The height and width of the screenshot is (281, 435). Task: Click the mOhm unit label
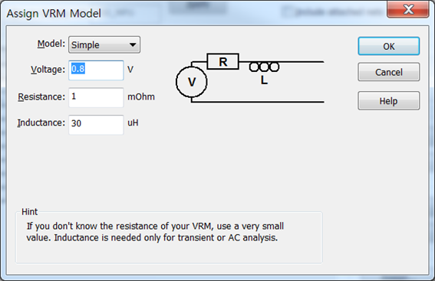[x=141, y=97]
